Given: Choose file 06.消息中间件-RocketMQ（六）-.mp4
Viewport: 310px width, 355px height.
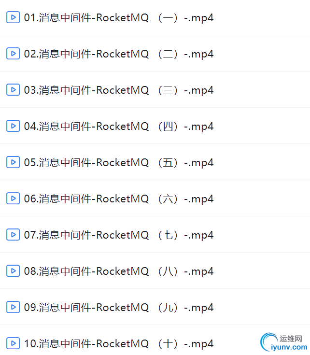Looking at the screenshot, I should click(x=119, y=199).
